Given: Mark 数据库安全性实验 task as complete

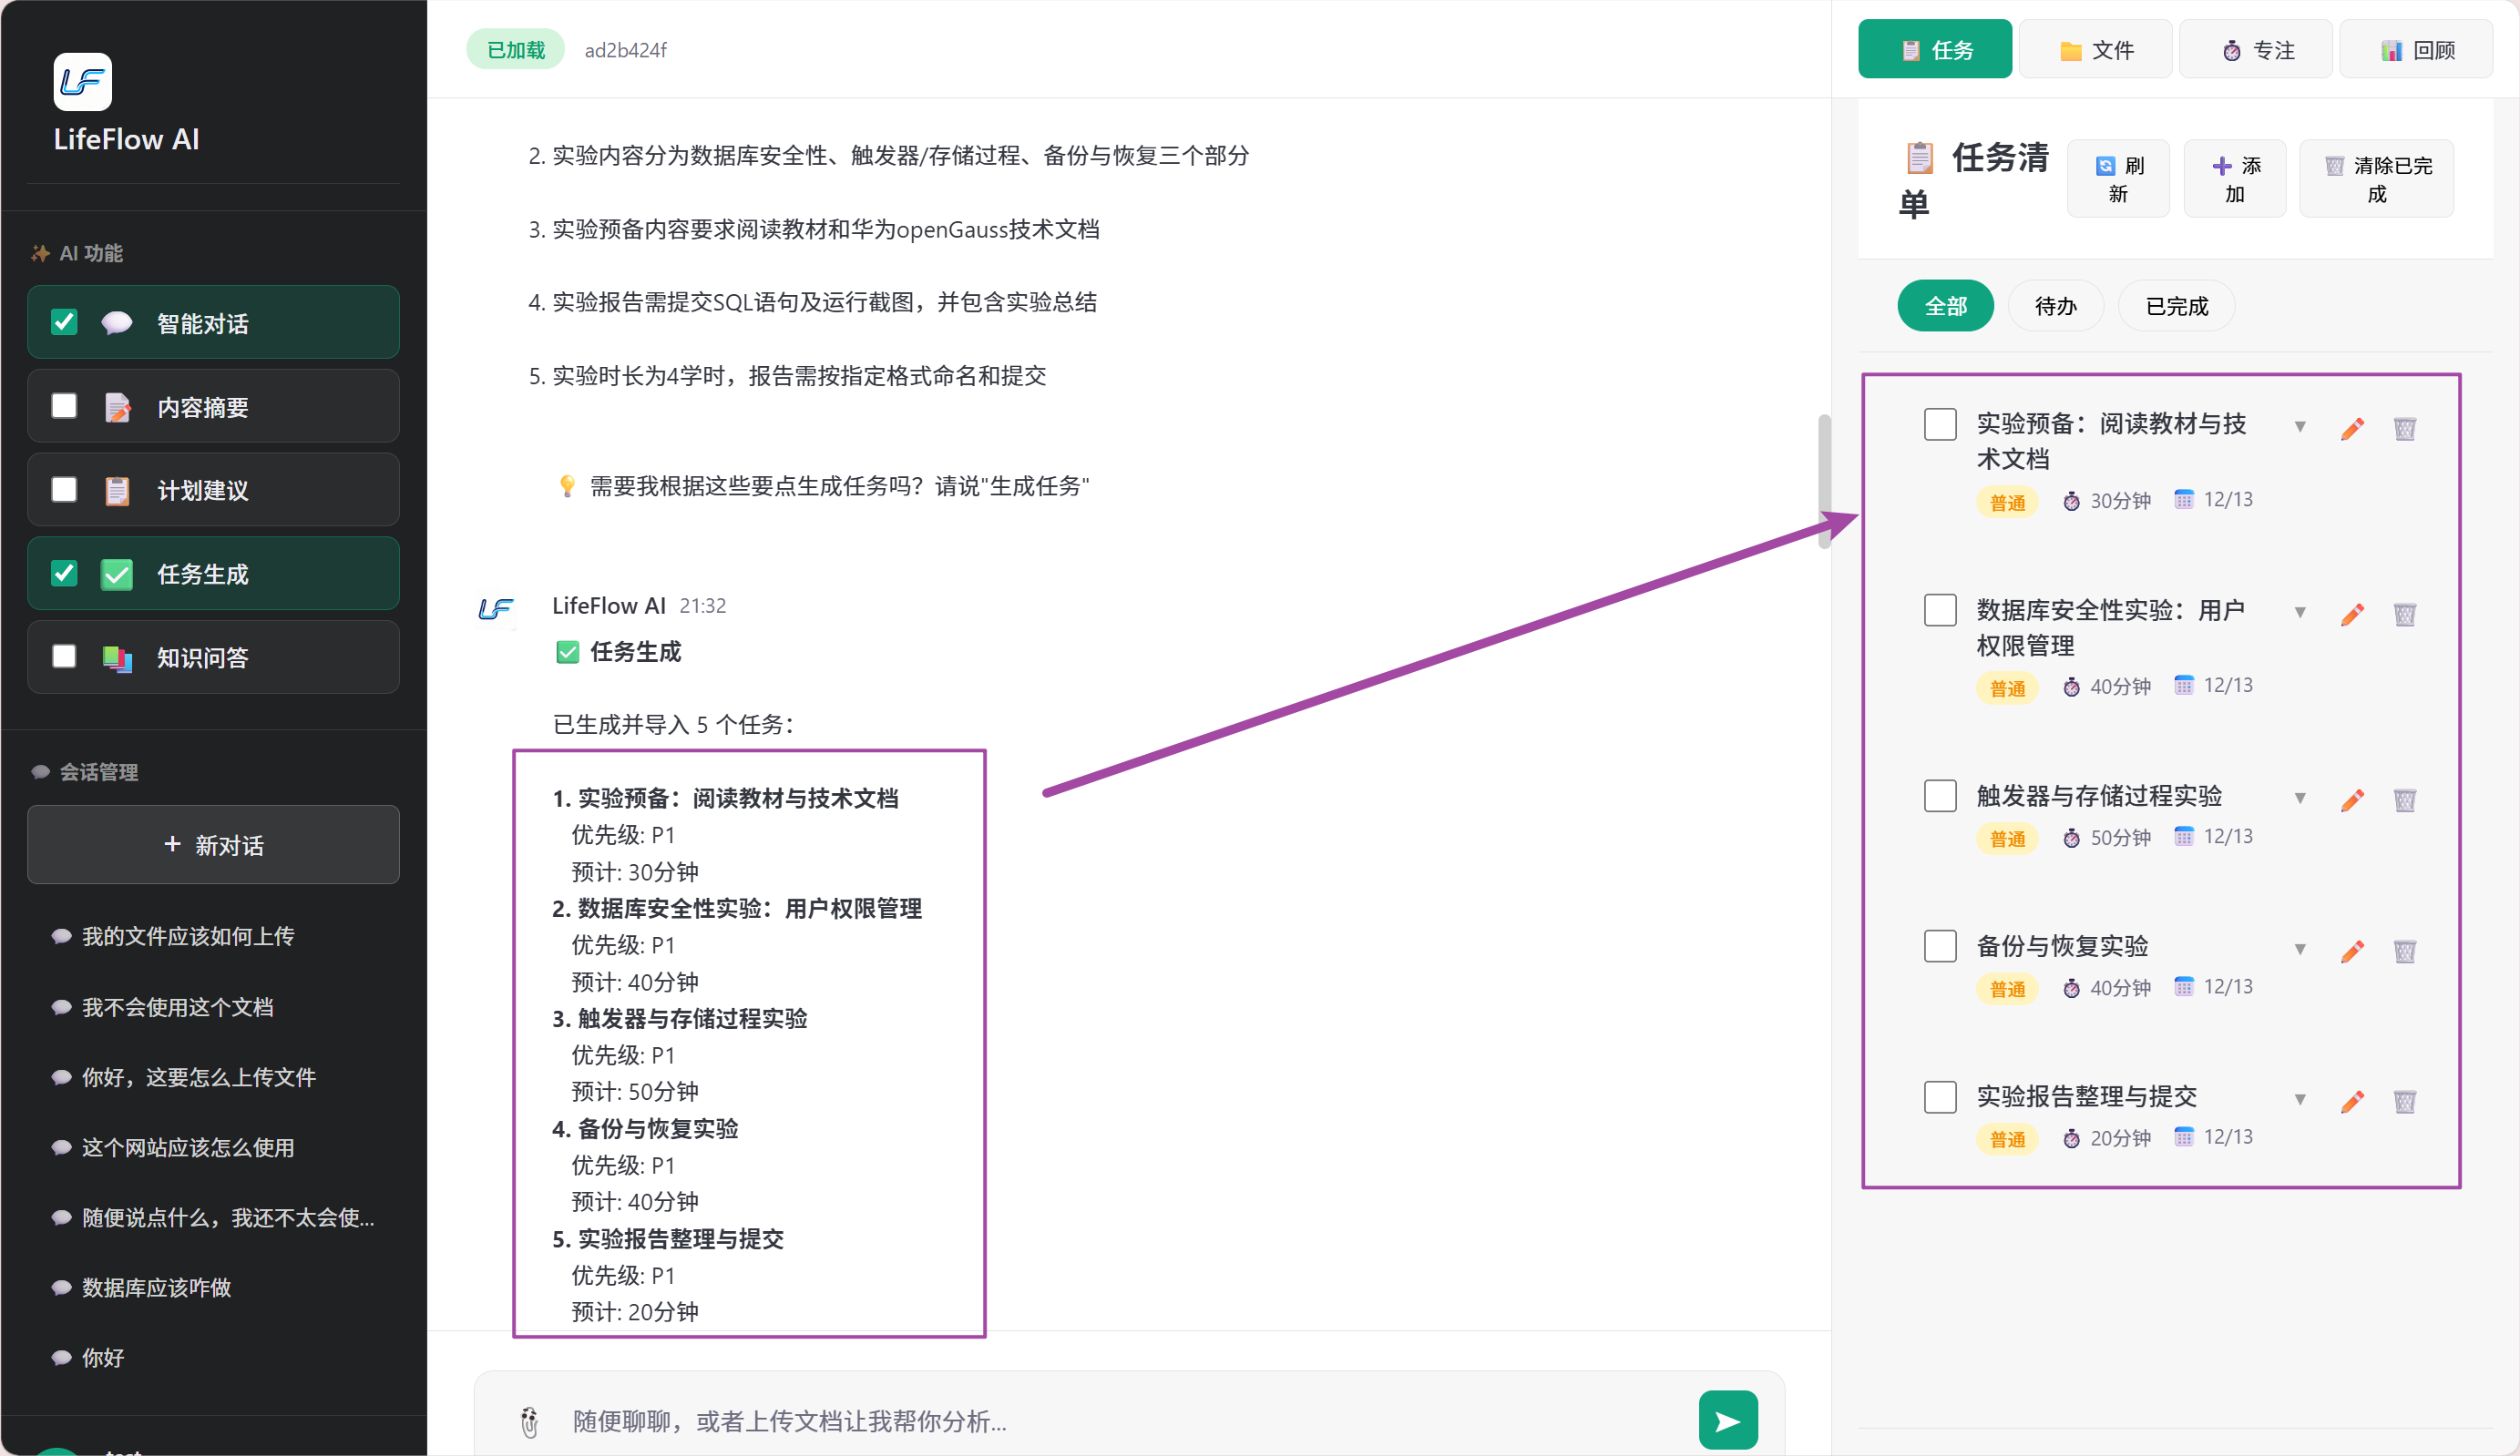Looking at the screenshot, I should [x=1939, y=609].
